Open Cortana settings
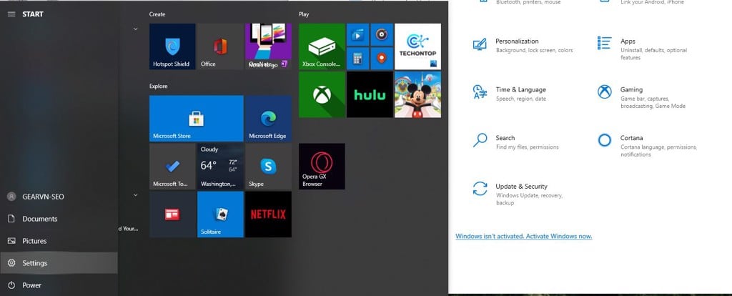The height and width of the screenshot is (296, 732). [647, 145]
